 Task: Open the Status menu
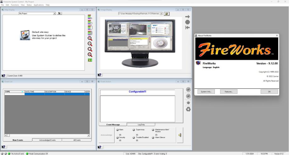pos(29,5)
